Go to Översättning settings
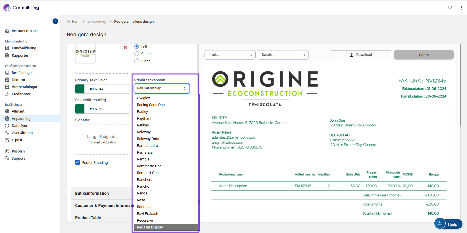Image resolution: width=467 pixels, height=233 pixels. pos(22,133)
